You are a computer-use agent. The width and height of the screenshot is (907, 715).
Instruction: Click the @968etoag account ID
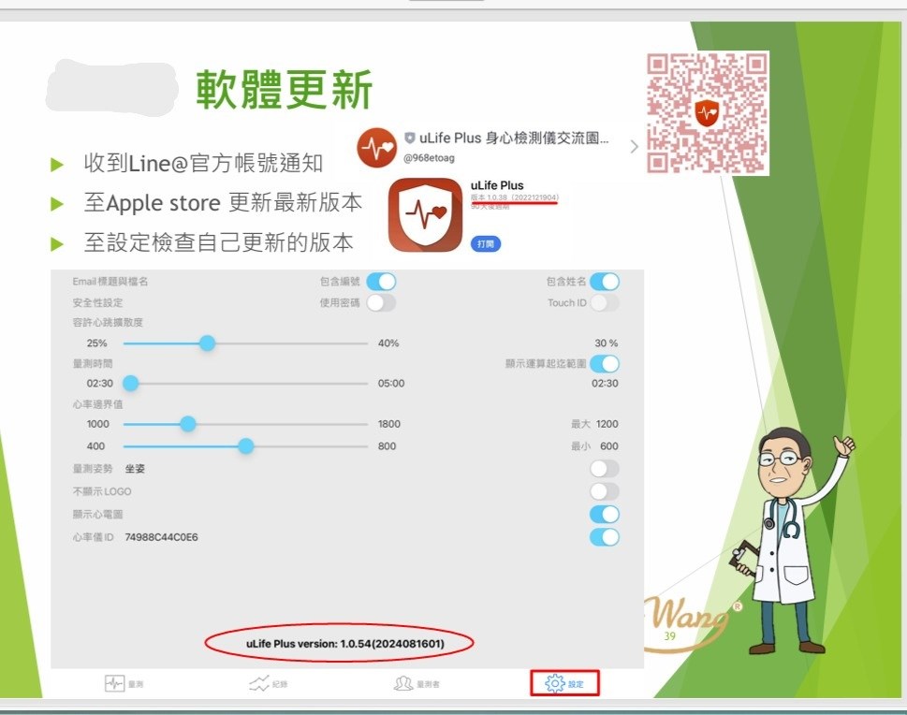click(429, 158)
